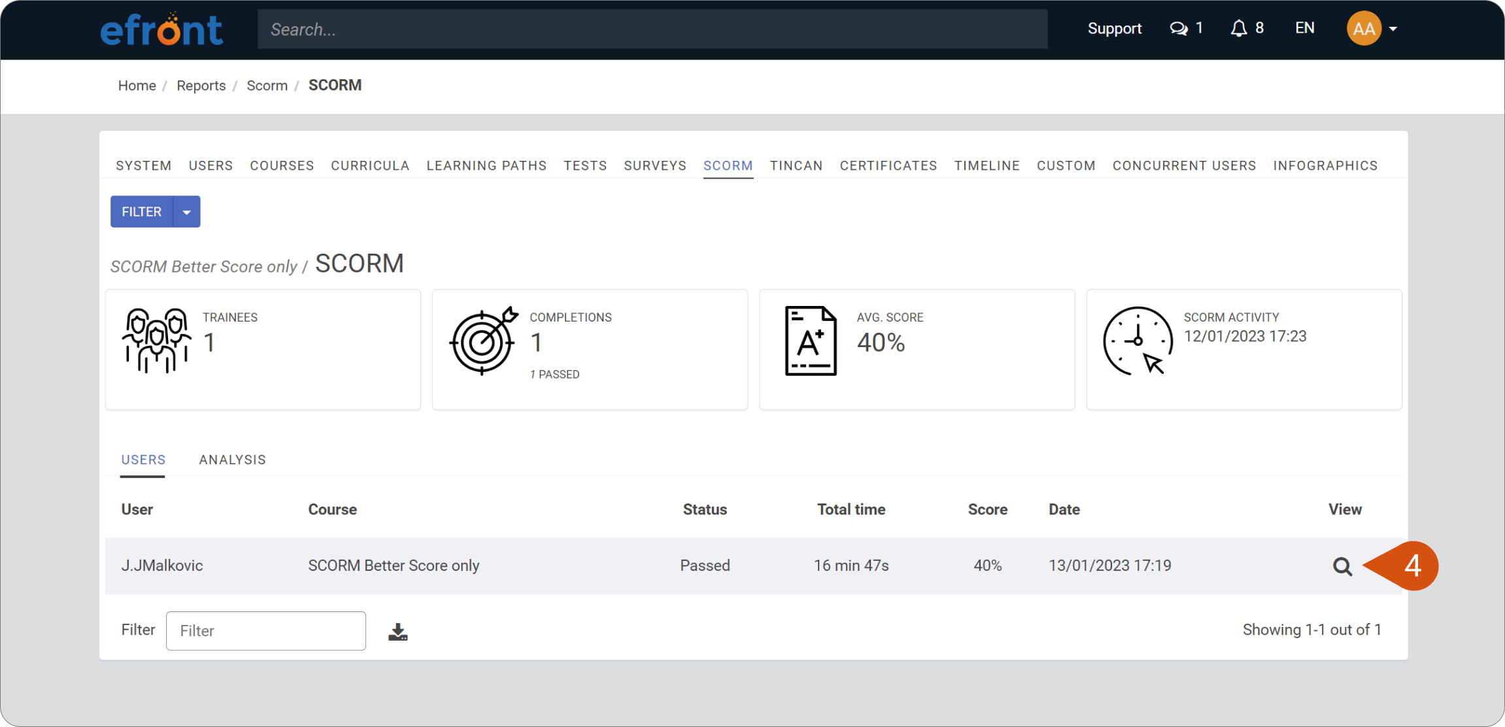The height and width of the screenshot is (727, 1505).
Task: Download the users table export
Action: coord(397,632)
